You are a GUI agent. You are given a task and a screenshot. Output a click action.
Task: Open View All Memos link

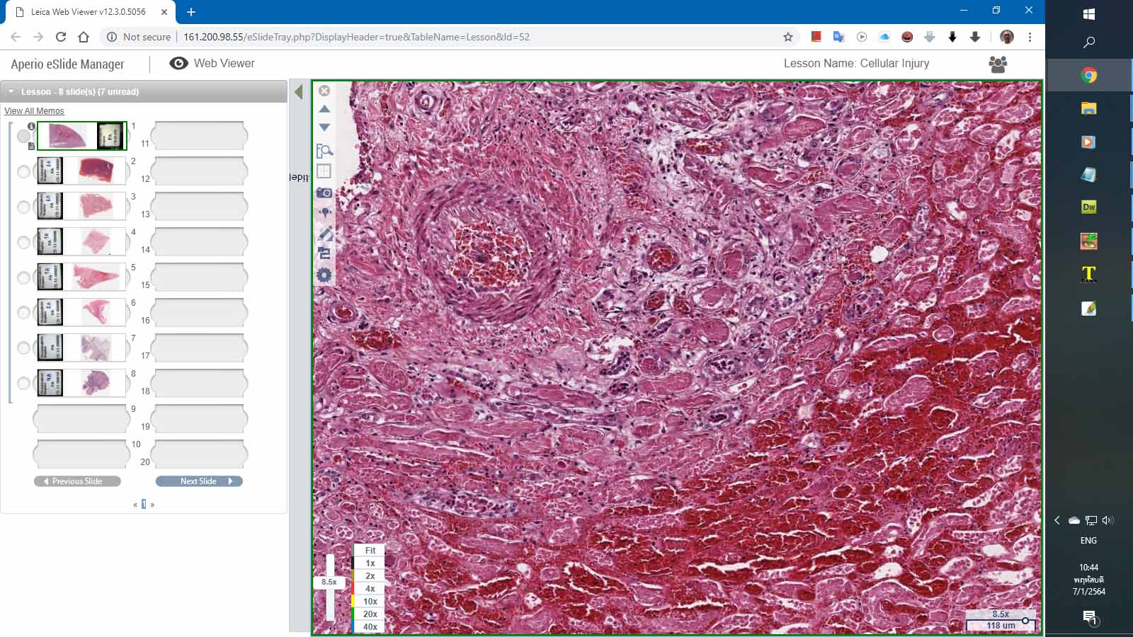click(x=34, y=111)
